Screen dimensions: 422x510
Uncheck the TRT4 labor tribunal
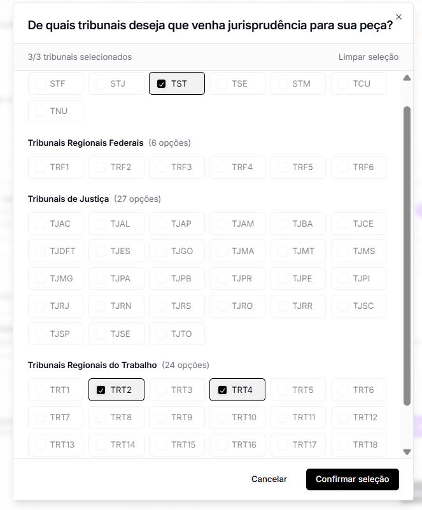237,390
